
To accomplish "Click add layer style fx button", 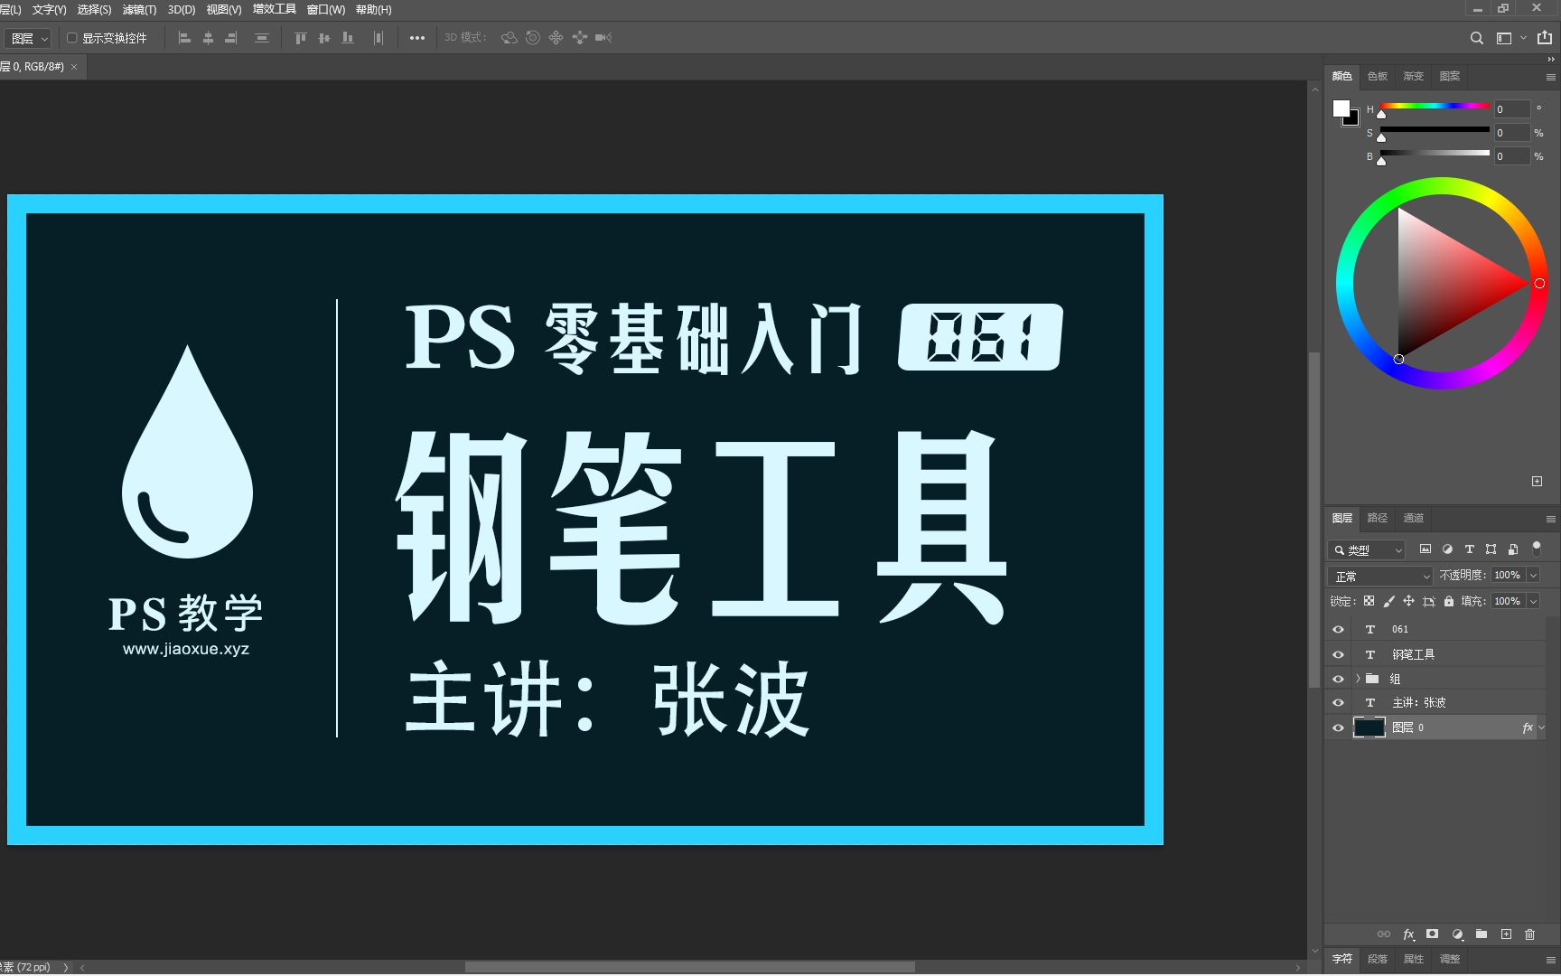I will [1408, 934].
